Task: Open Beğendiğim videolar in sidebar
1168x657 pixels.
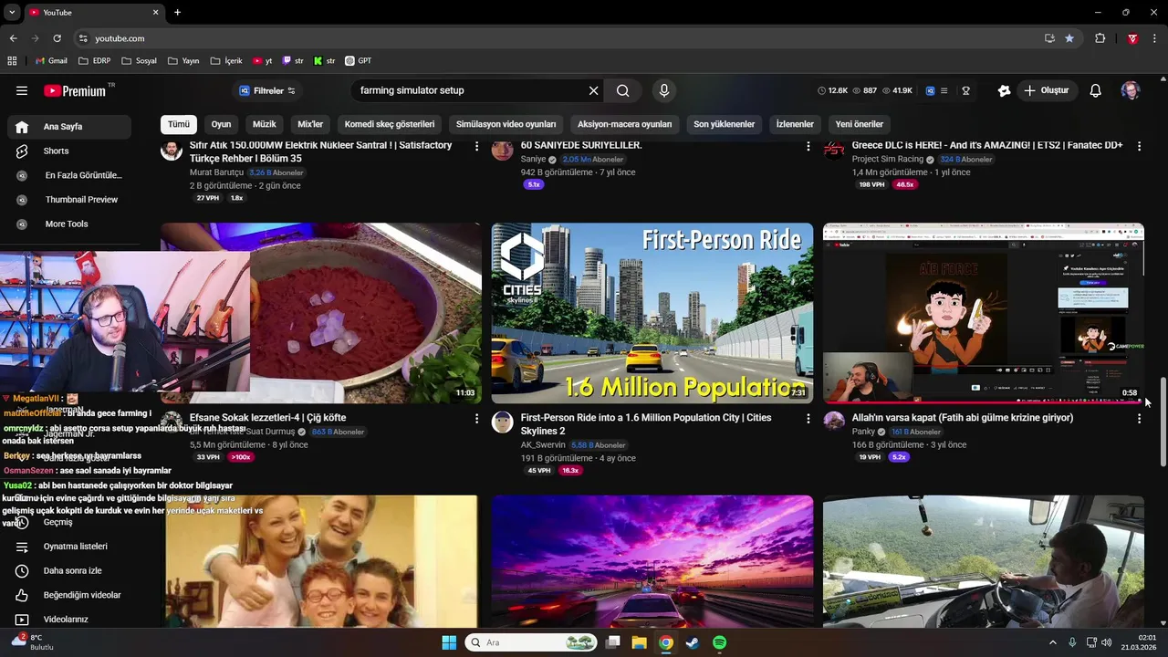Action: coord(68,595)
